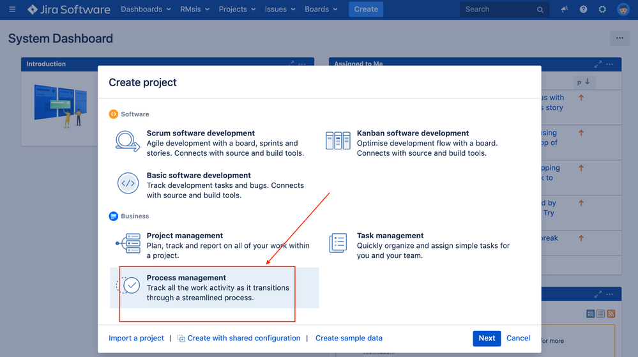Sort by the P priority column
638x357 pixels.
pos(583,82)
